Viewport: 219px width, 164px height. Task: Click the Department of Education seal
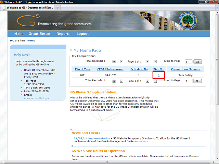click(188, 20)
